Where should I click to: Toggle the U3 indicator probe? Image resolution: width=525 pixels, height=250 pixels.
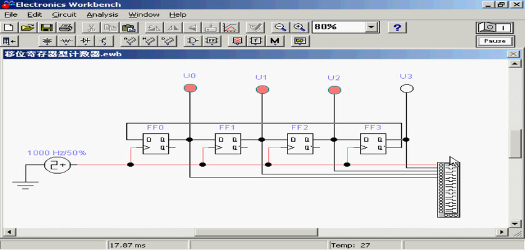tap(407, 89)
